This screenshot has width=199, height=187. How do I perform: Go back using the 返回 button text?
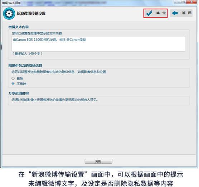[x=187, y=13]
